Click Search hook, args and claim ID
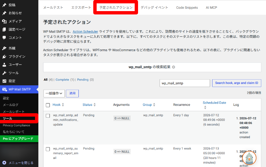The height and width of the screenshot is (167, 266). click(x=237, y=83)
